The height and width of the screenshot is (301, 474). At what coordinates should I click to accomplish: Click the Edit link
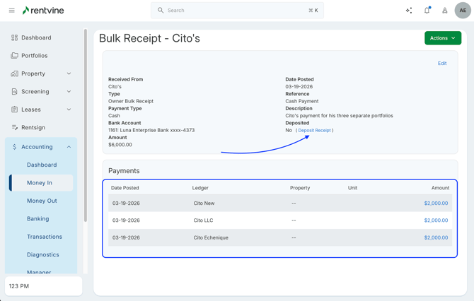(x=441, y=64)
